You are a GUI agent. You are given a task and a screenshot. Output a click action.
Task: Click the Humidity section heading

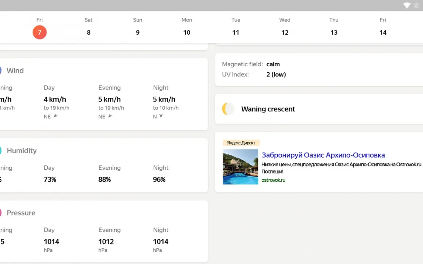point(21,150)
